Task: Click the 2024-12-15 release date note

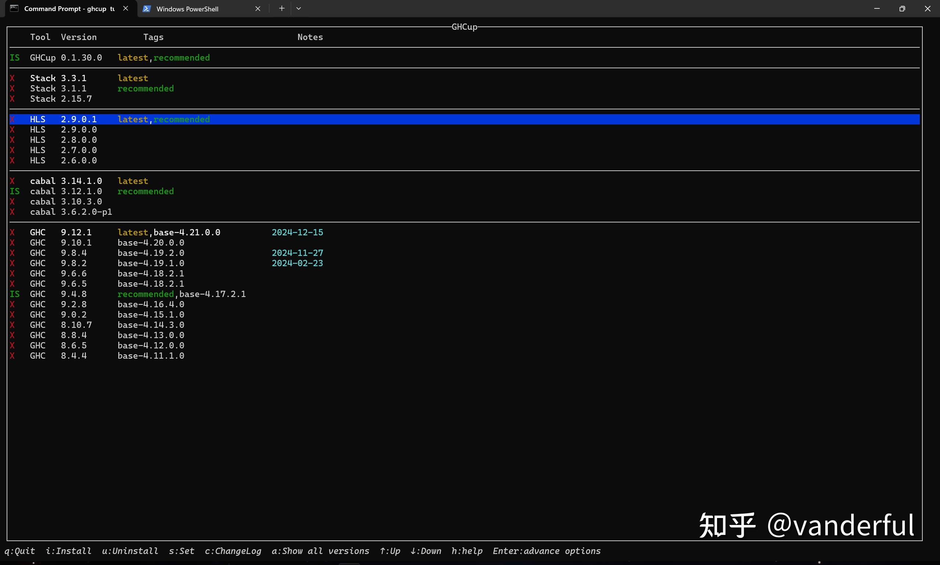Action: point(298,232)
